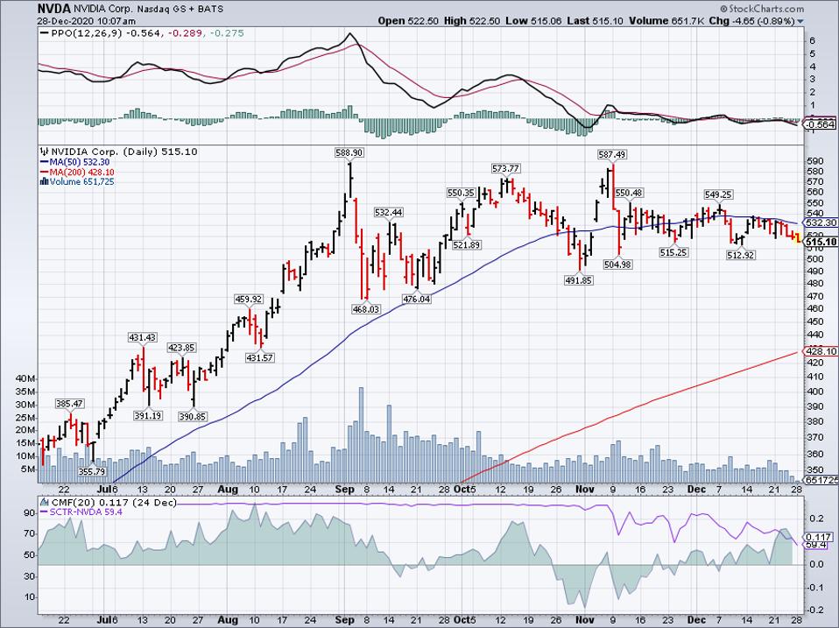Click the 423.85 price label

181,348
